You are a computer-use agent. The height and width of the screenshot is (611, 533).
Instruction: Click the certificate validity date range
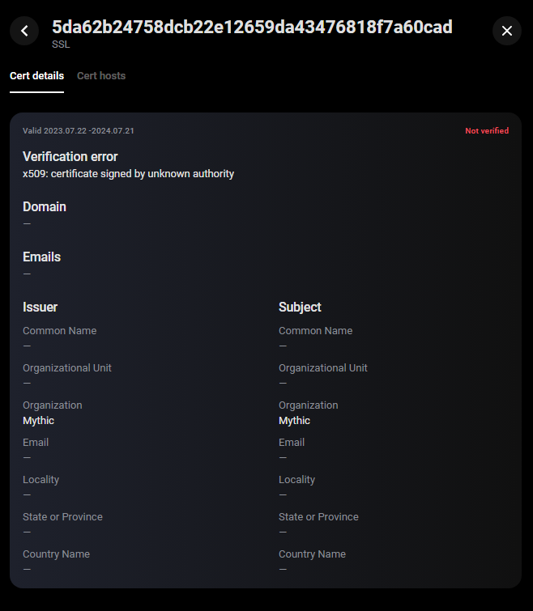(x=79, y=131)
